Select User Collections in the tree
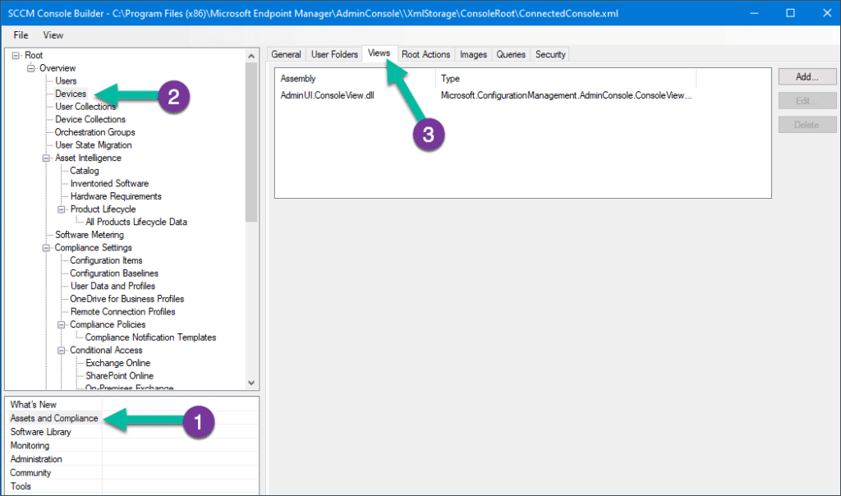The image size is (841, 496). [x=85, y=107]
